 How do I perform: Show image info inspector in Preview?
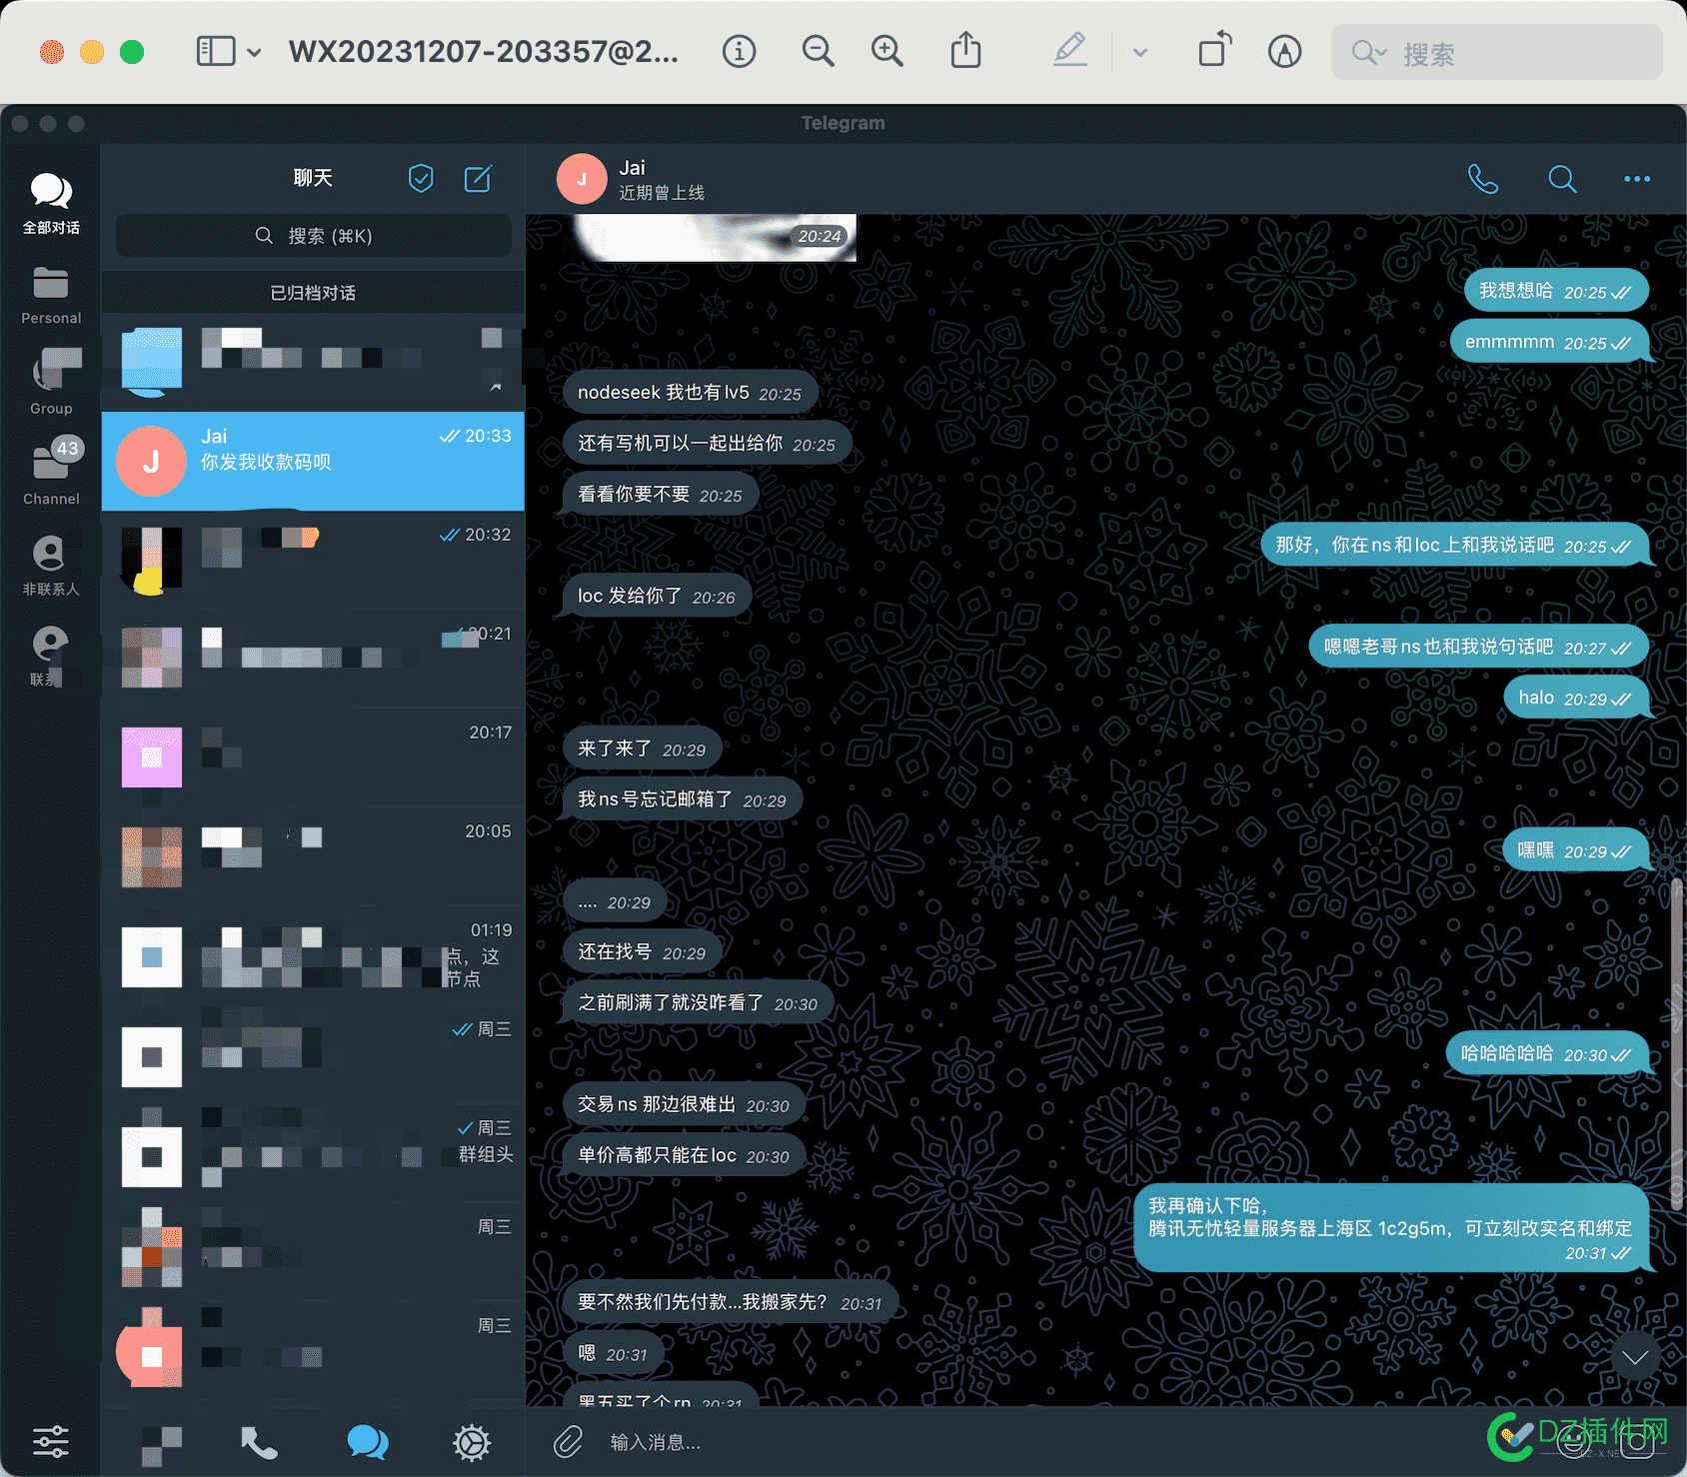740,51
